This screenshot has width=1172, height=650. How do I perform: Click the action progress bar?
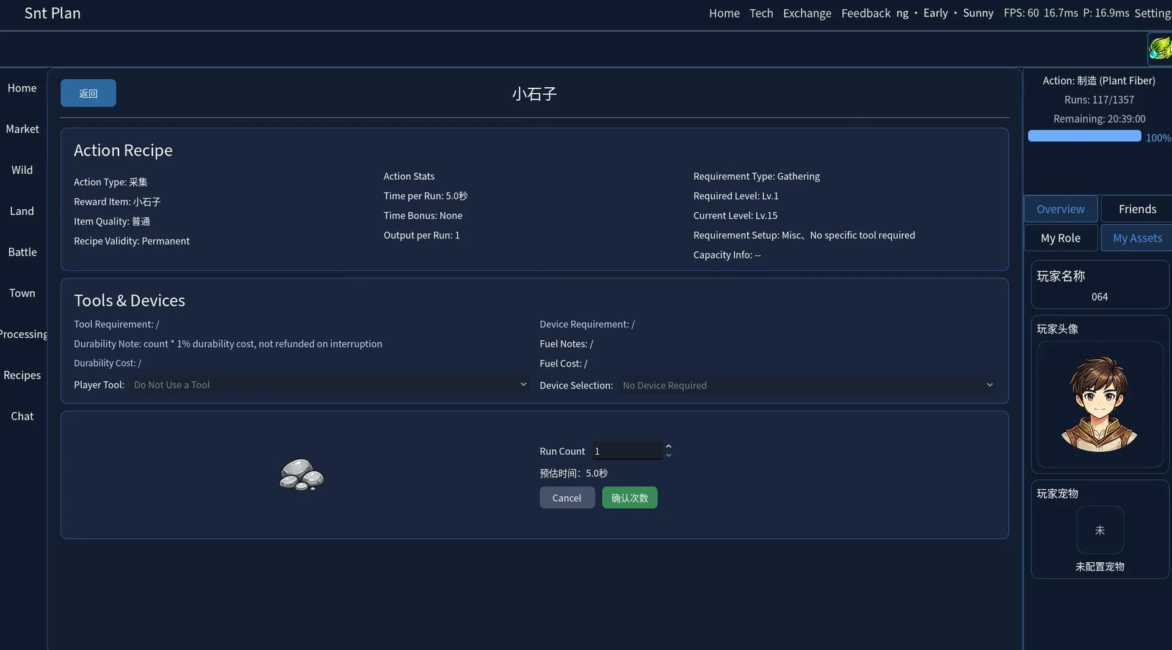pos(1084,136)
